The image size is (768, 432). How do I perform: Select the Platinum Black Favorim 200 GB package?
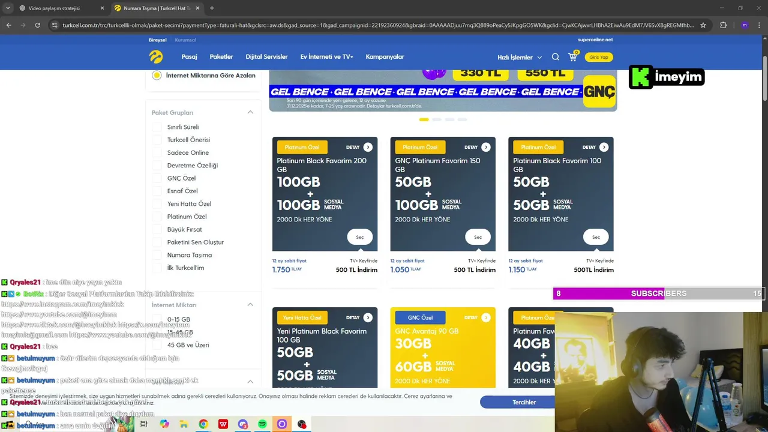[360, 237]
